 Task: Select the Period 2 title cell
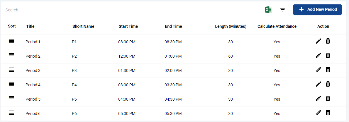[x=33, y=56]
